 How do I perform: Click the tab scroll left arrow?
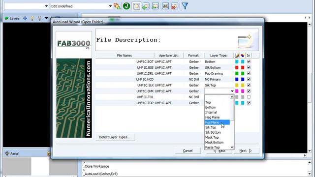tap(306, 18)
